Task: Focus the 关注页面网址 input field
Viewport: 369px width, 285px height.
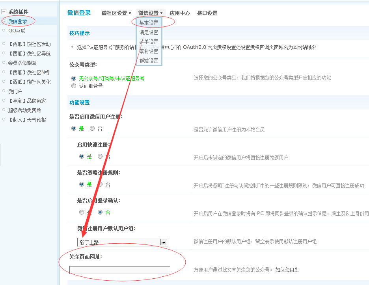Action: pos(120,270)
